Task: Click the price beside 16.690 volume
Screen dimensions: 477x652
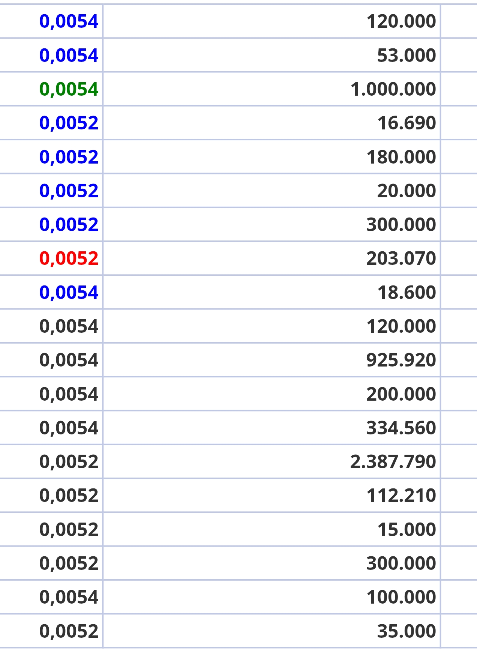Action: click(69, 123)
